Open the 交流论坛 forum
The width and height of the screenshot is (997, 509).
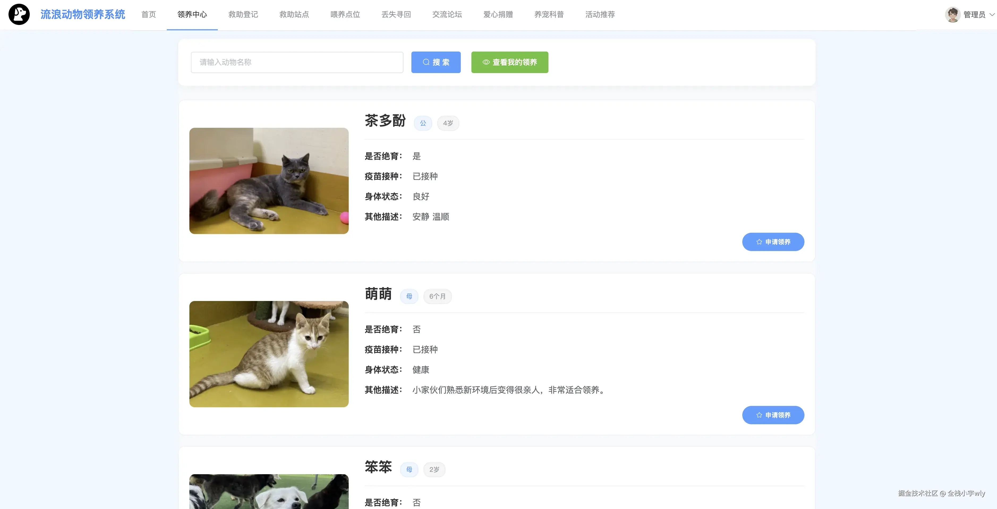point(447,15)
